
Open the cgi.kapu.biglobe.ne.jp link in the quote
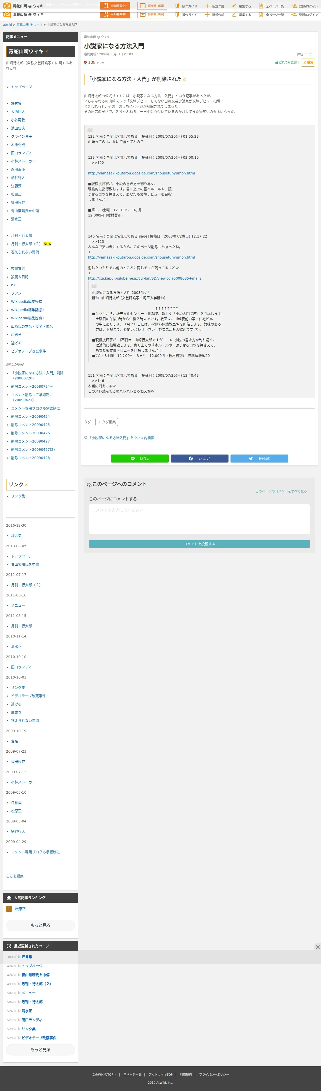pyautogui.click(x=145, y=278)
